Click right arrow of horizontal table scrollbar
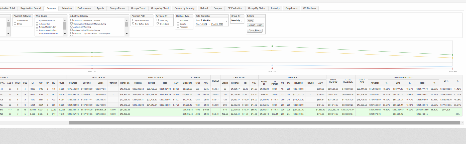 click(x=462, y=123)
